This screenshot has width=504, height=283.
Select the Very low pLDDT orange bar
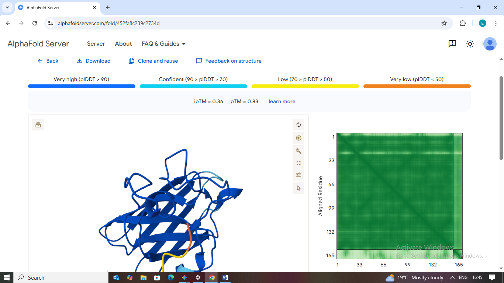[417, 86]
